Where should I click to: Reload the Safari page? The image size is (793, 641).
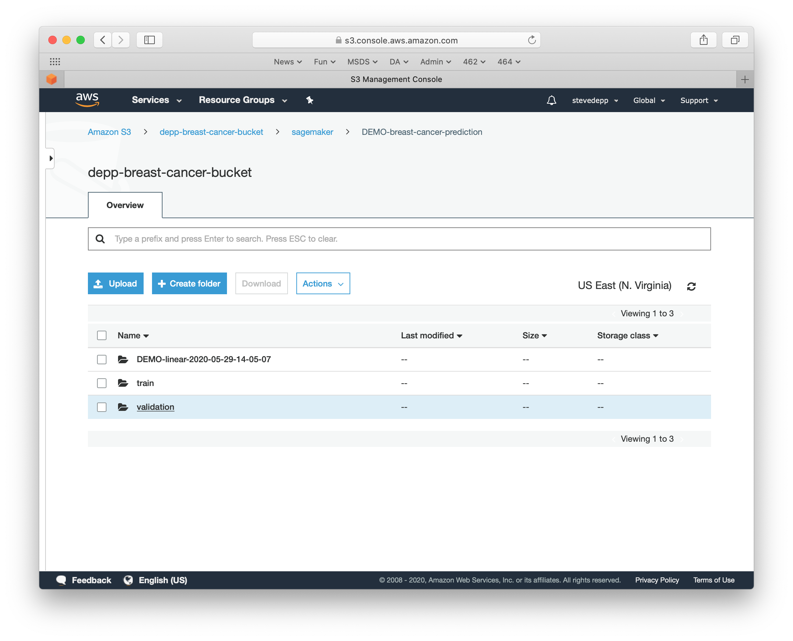532,40
